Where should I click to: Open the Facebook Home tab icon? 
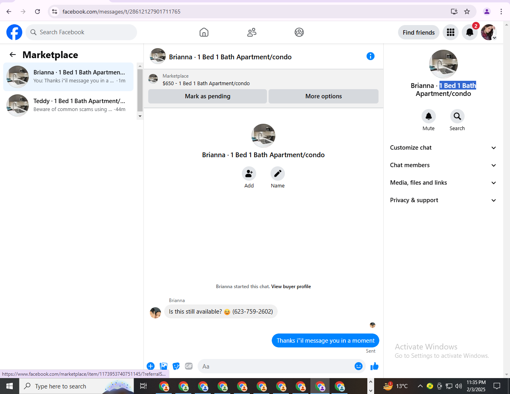point(204,32)
